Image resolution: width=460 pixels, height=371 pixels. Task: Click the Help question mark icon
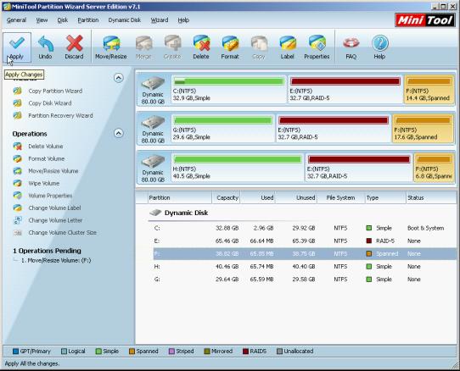tap(379, 47)
